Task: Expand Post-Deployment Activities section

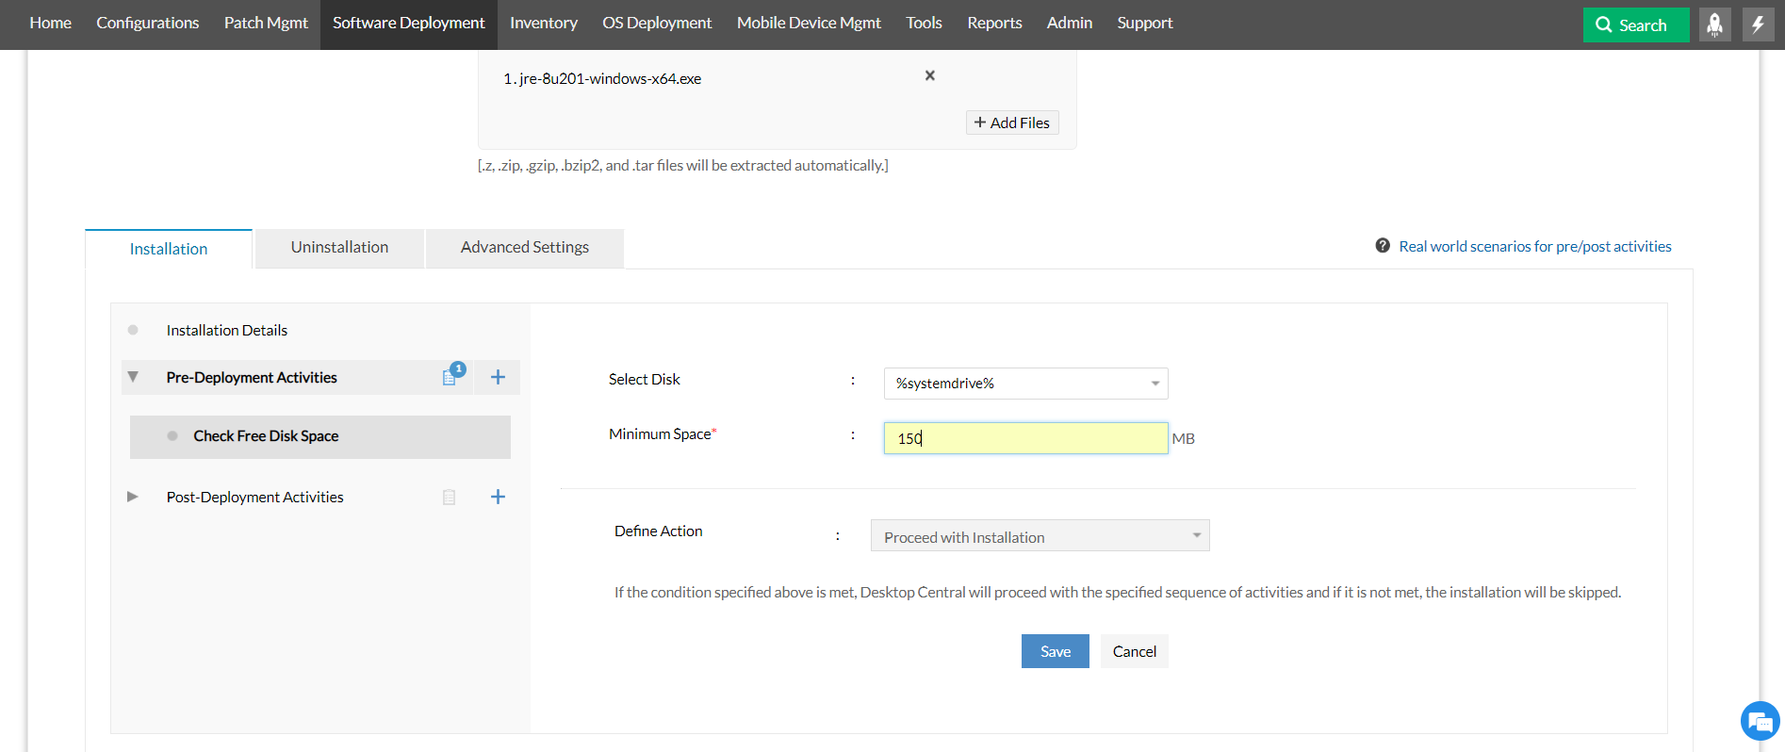Action: point(133,497)
